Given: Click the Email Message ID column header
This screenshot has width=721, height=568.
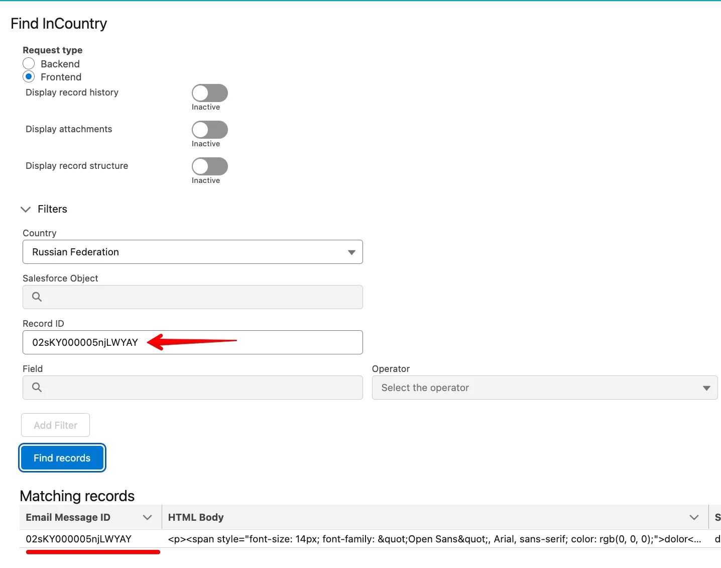Looking at the screenshot, I should 68,517.
